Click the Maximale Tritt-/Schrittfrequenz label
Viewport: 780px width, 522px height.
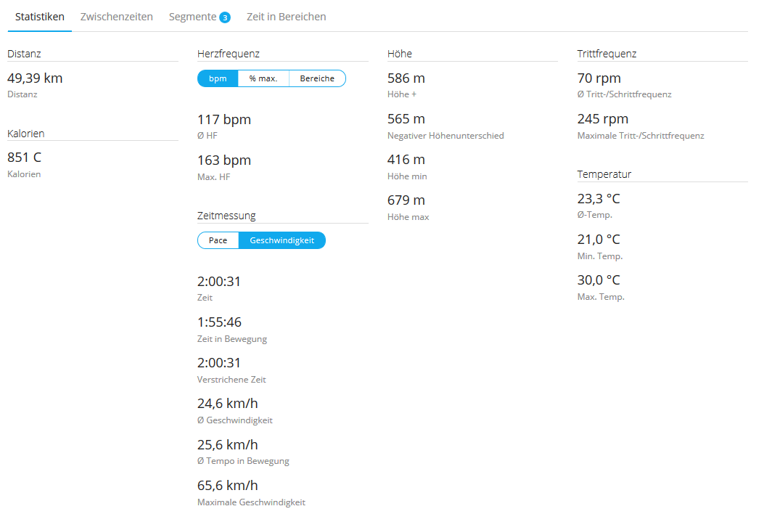click(641, 136)
